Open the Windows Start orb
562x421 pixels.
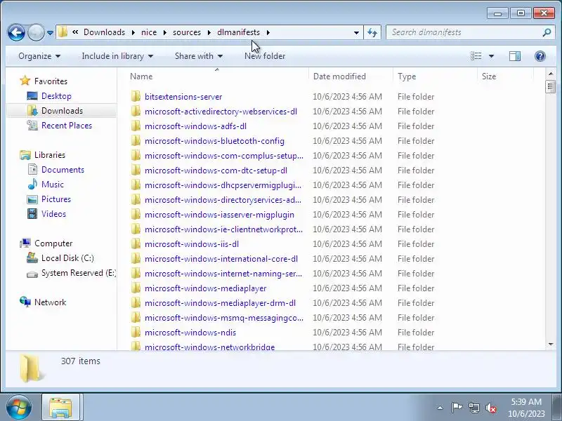point(18,408)
